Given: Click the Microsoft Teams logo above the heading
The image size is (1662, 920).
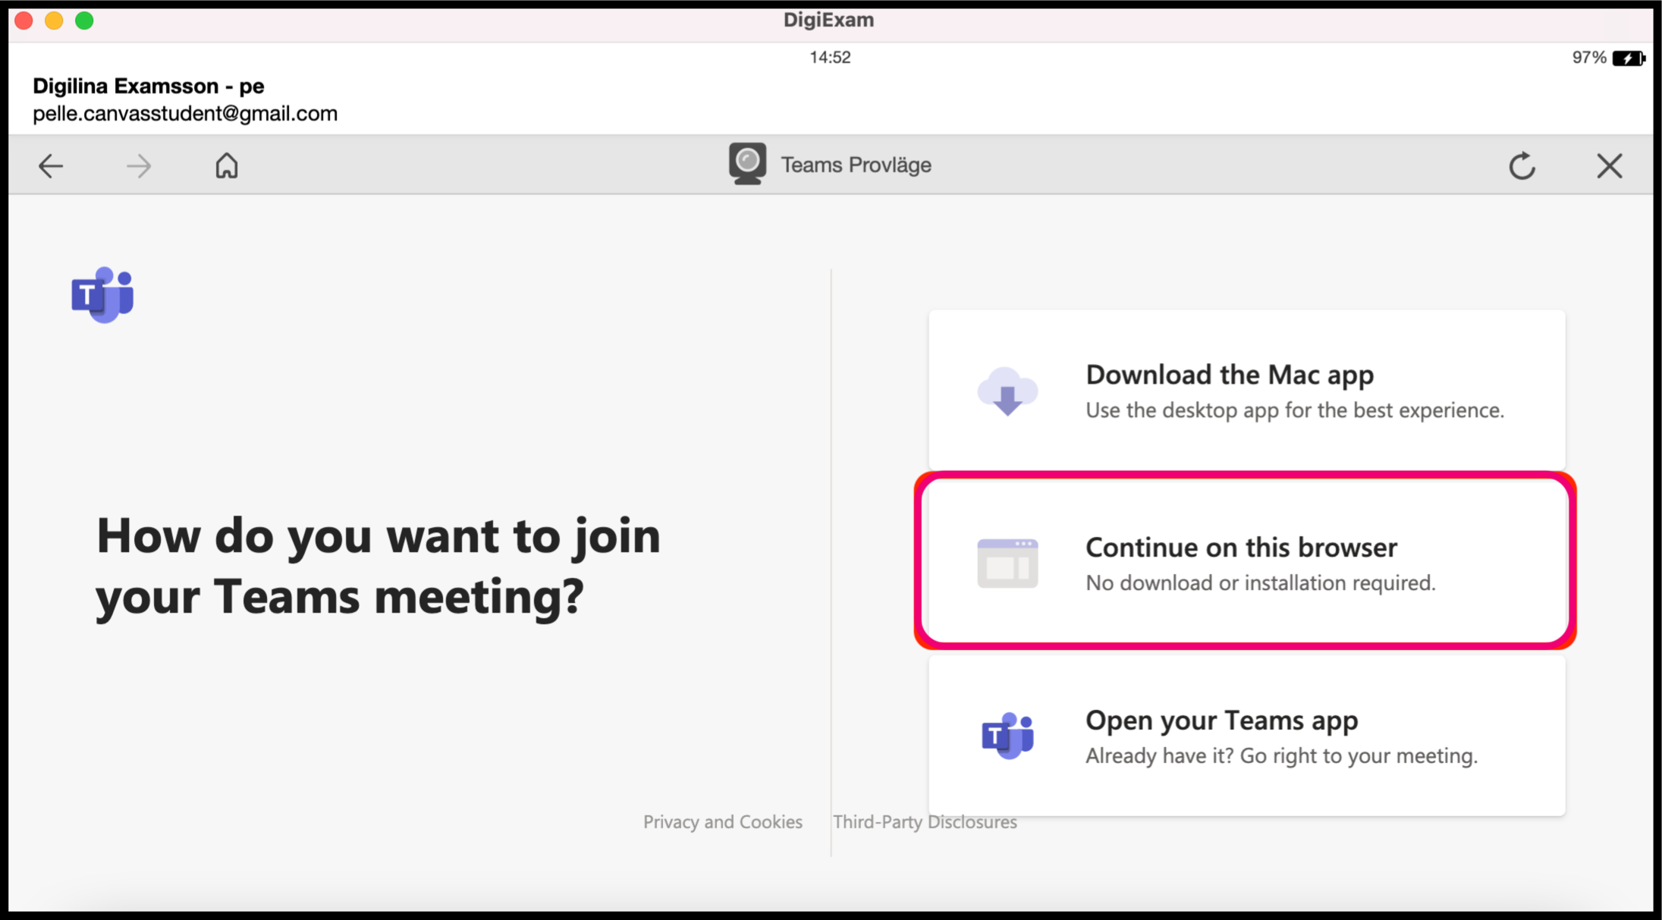Looking at the screenshot, I should (x=102, y=294).
